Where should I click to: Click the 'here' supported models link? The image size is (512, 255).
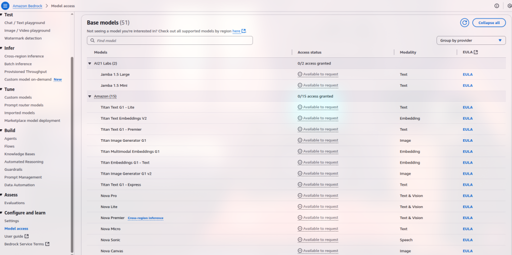pyautogui.click(x=236, y=31)
